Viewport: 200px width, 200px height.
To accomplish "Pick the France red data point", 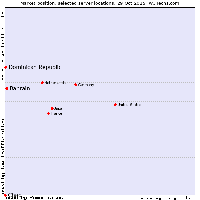I will click(48, 113).
